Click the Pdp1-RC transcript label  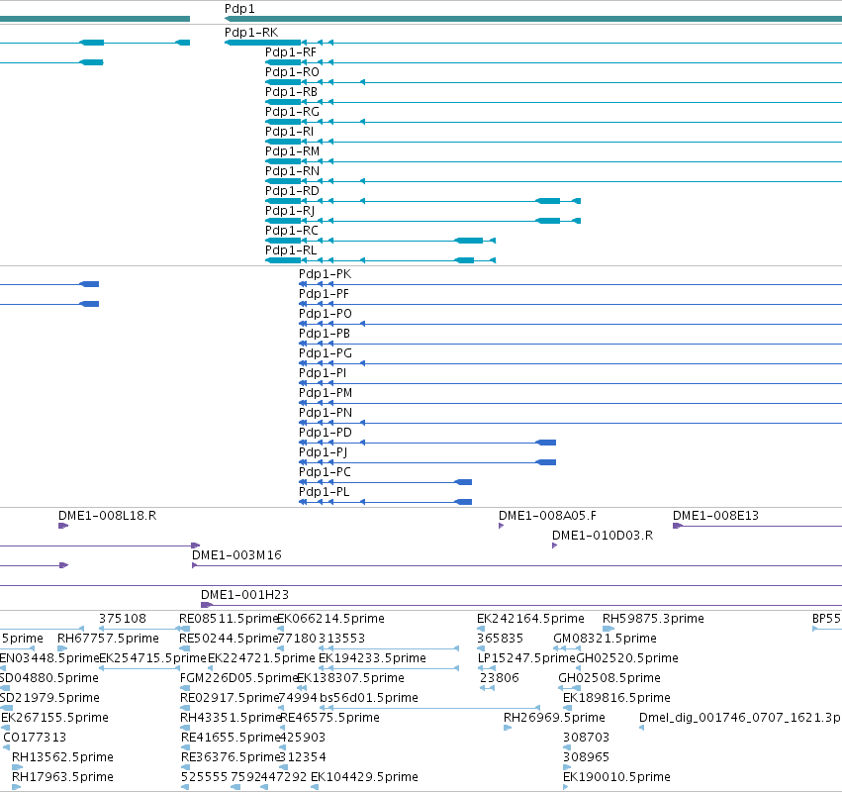click(292, 231)
